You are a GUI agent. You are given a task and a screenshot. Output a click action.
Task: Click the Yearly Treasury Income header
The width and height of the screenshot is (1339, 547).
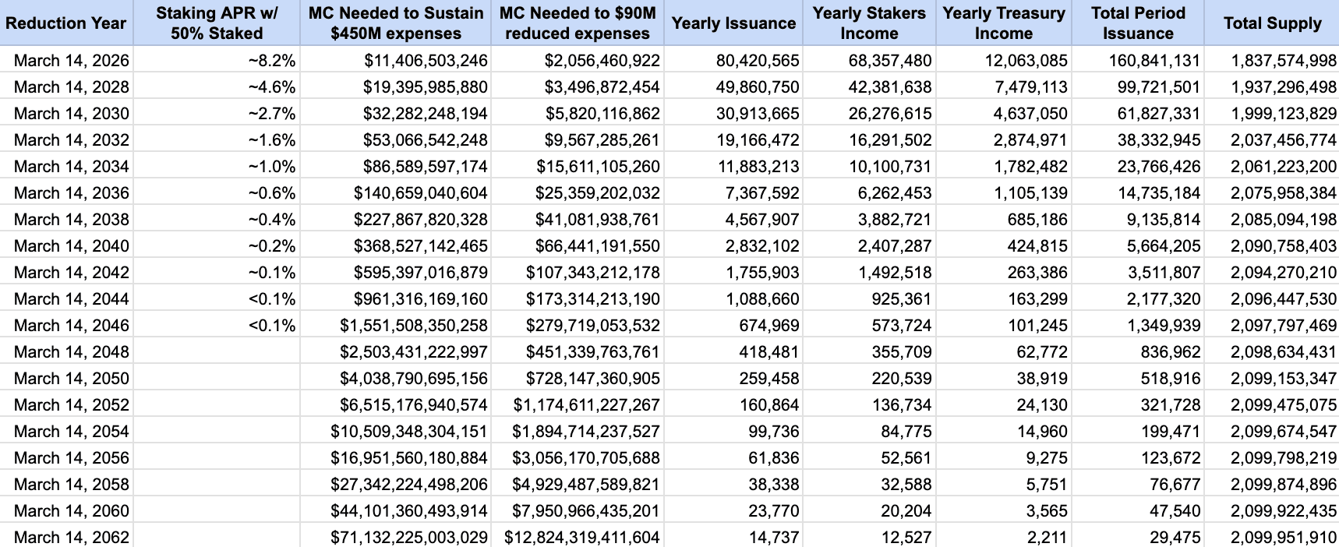tap(1003, 23)
